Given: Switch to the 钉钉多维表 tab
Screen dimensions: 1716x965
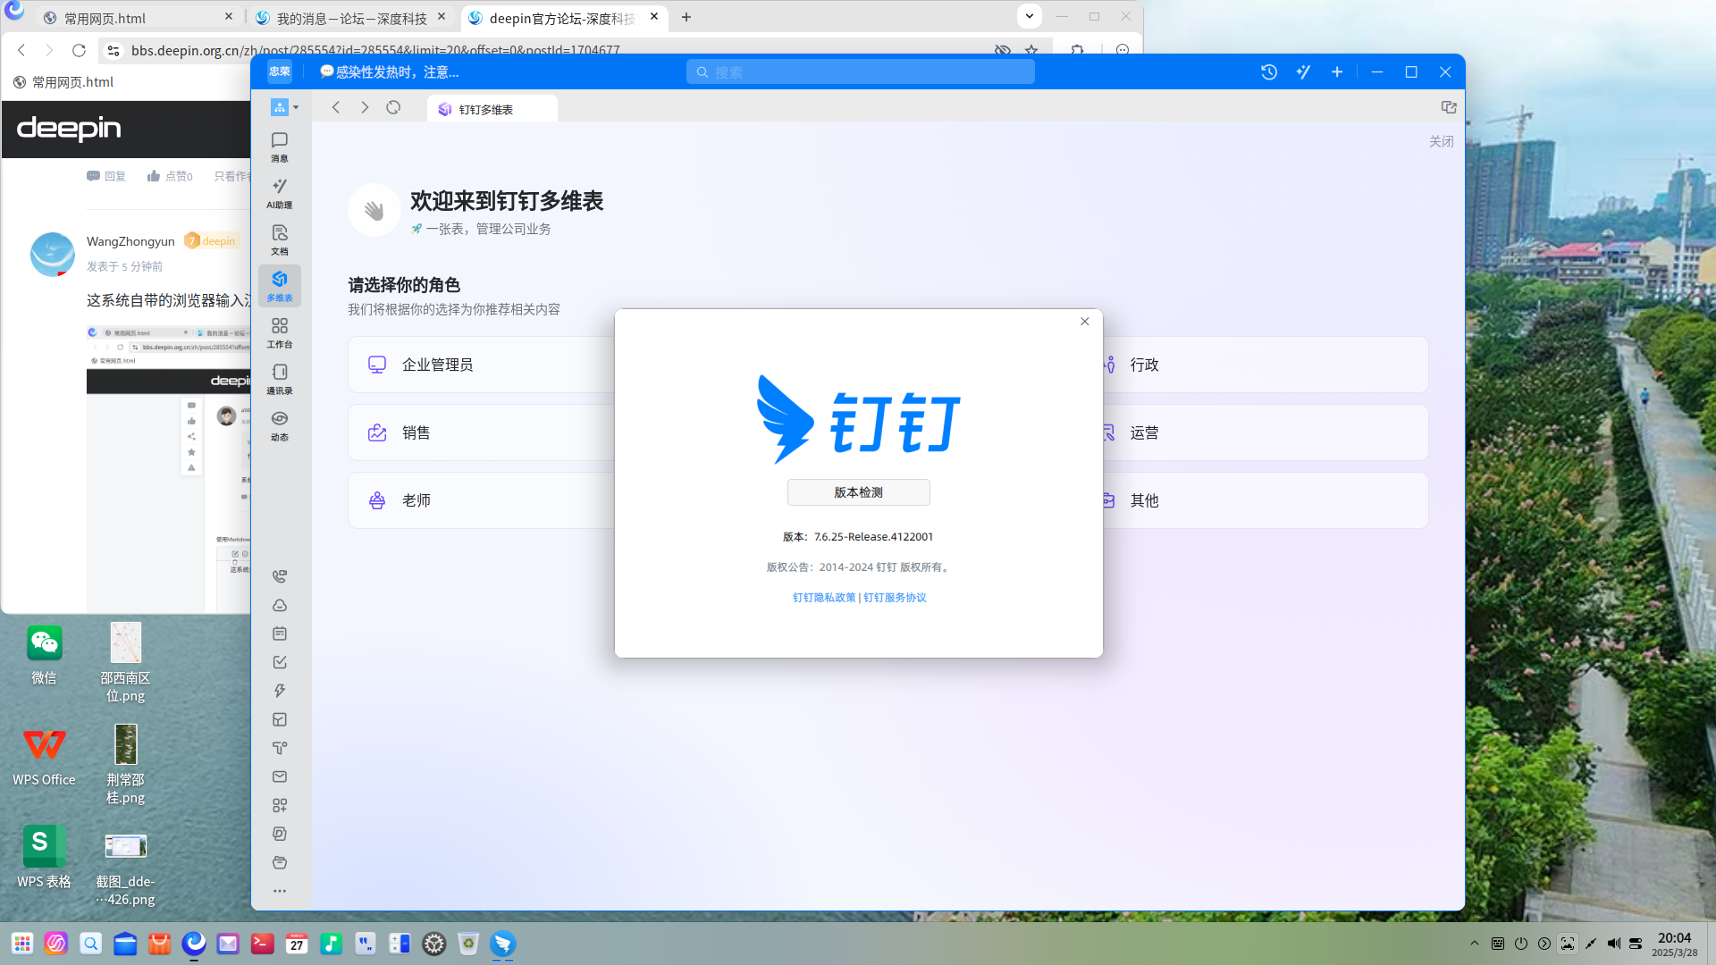Looking at the screenshot, I should click(x=492, y=109).
